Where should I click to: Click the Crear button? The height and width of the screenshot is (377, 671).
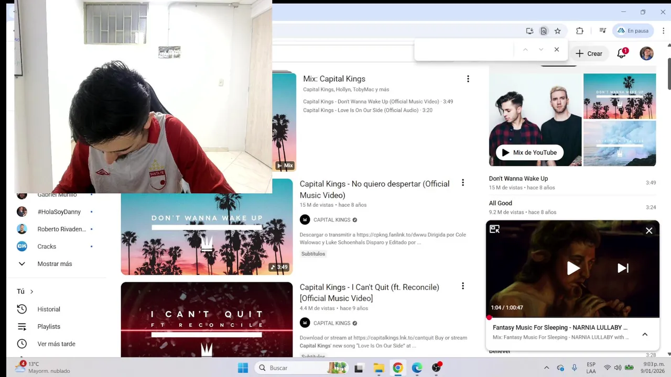(x=589, y=53)
